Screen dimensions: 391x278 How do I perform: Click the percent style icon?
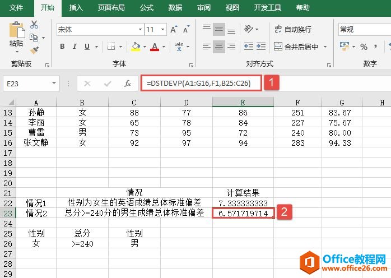click(364, 47)
